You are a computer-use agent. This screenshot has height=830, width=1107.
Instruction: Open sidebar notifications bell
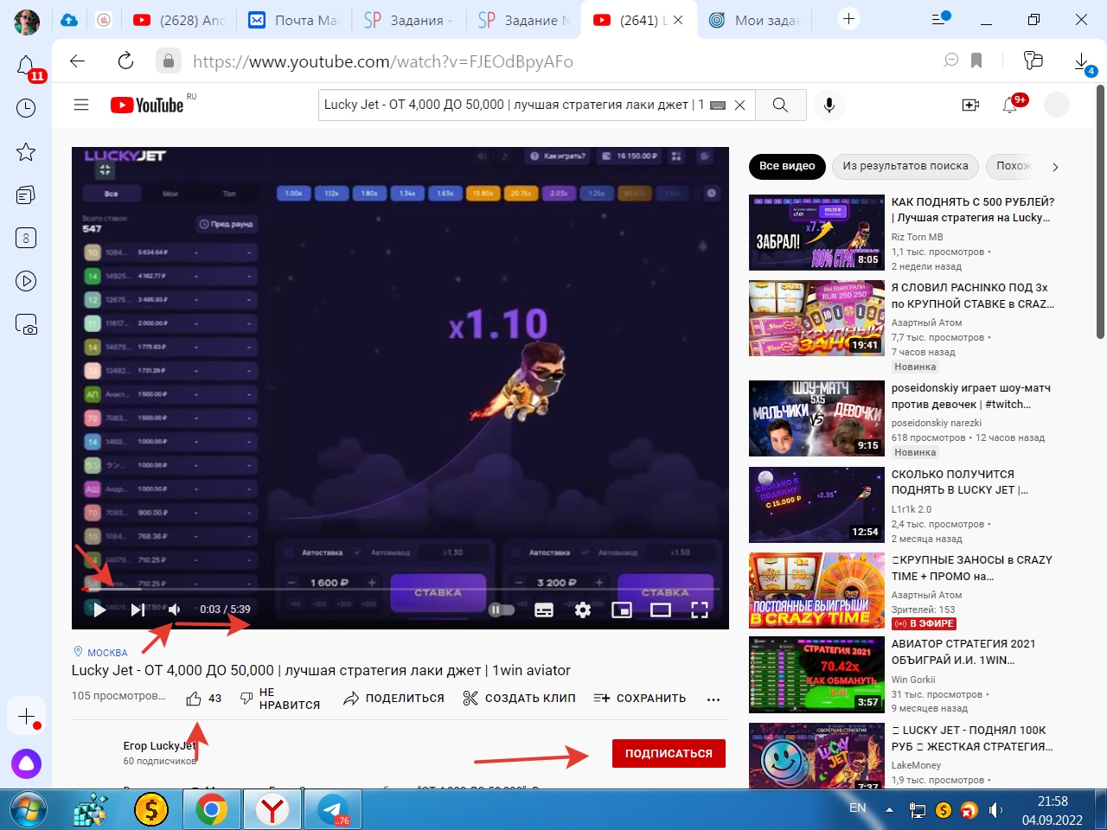coord(26,66)
